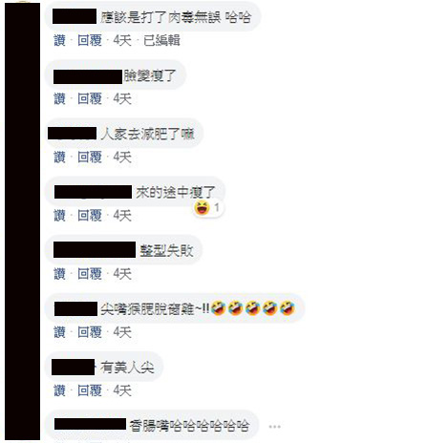Click the 香腸嘴哈哈哈哈哈哈 comment bubble
The width and height of the screenshot is (427, 443).
[x=152, y=425]
